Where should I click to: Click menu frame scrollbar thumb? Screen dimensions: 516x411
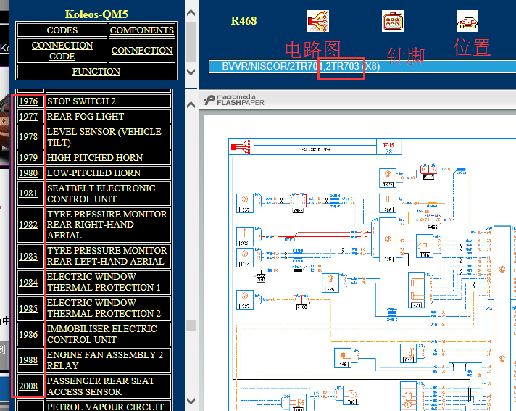191,42
